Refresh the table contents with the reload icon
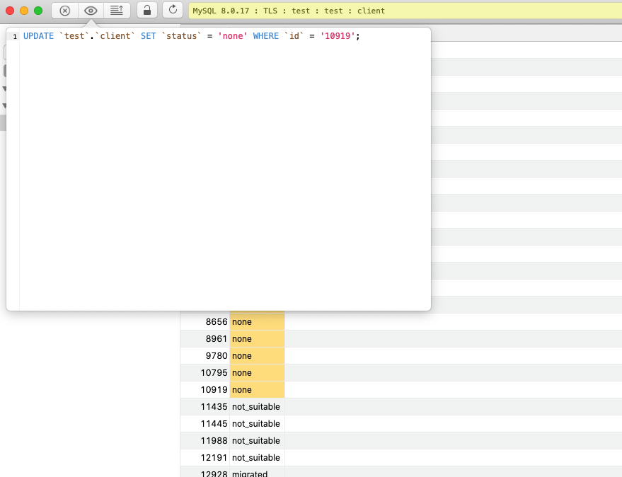The image size is (622, 477). pyautogui.click(x=173, y=11)
